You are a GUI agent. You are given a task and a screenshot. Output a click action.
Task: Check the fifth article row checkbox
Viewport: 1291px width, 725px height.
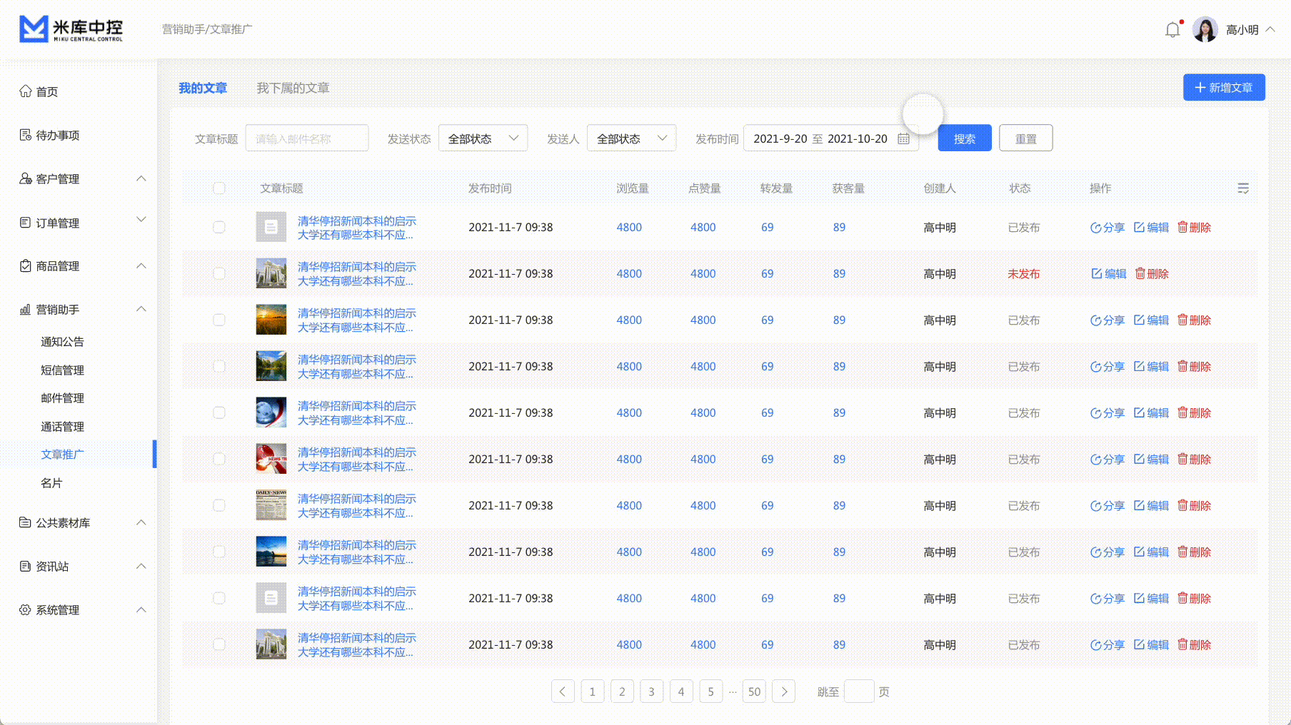[219, 413]
